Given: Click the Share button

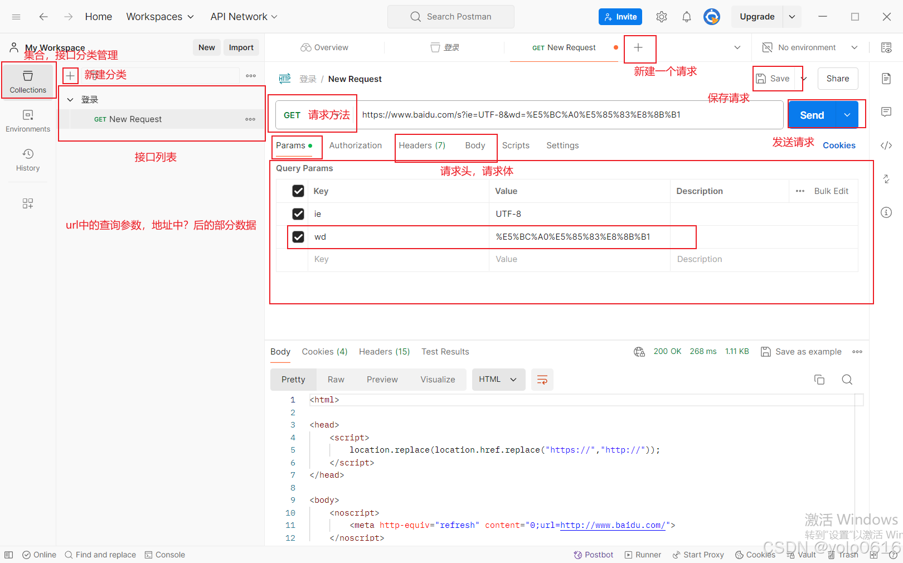Looking at the screenshot, I should [x=838, y=79].
